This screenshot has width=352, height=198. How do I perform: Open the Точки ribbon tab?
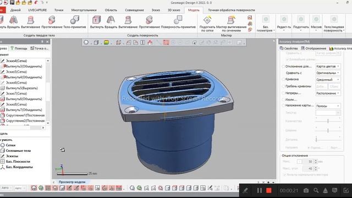pos(59,10)
